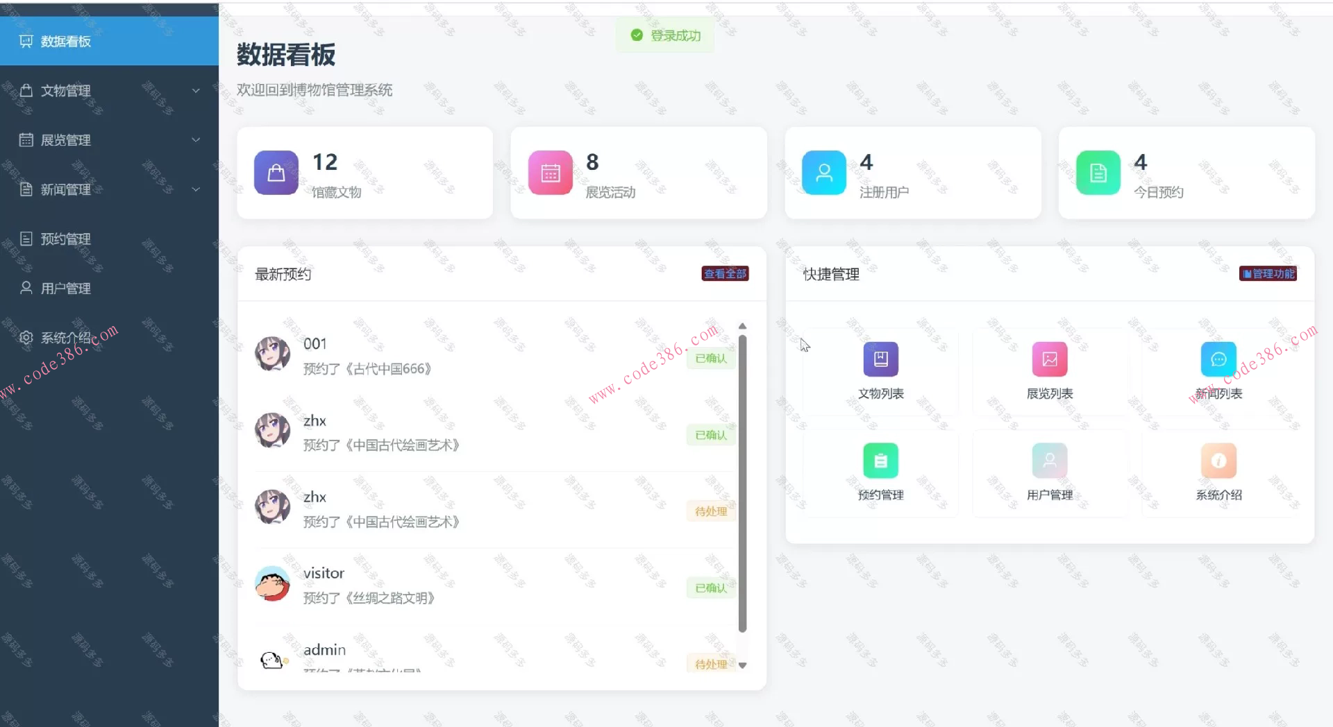The width and height of the screenshot is (1333, 727).
Task: Expand the 文物管理 sidebar submenu
Action: pyautogui.click(x=109, y=91)
